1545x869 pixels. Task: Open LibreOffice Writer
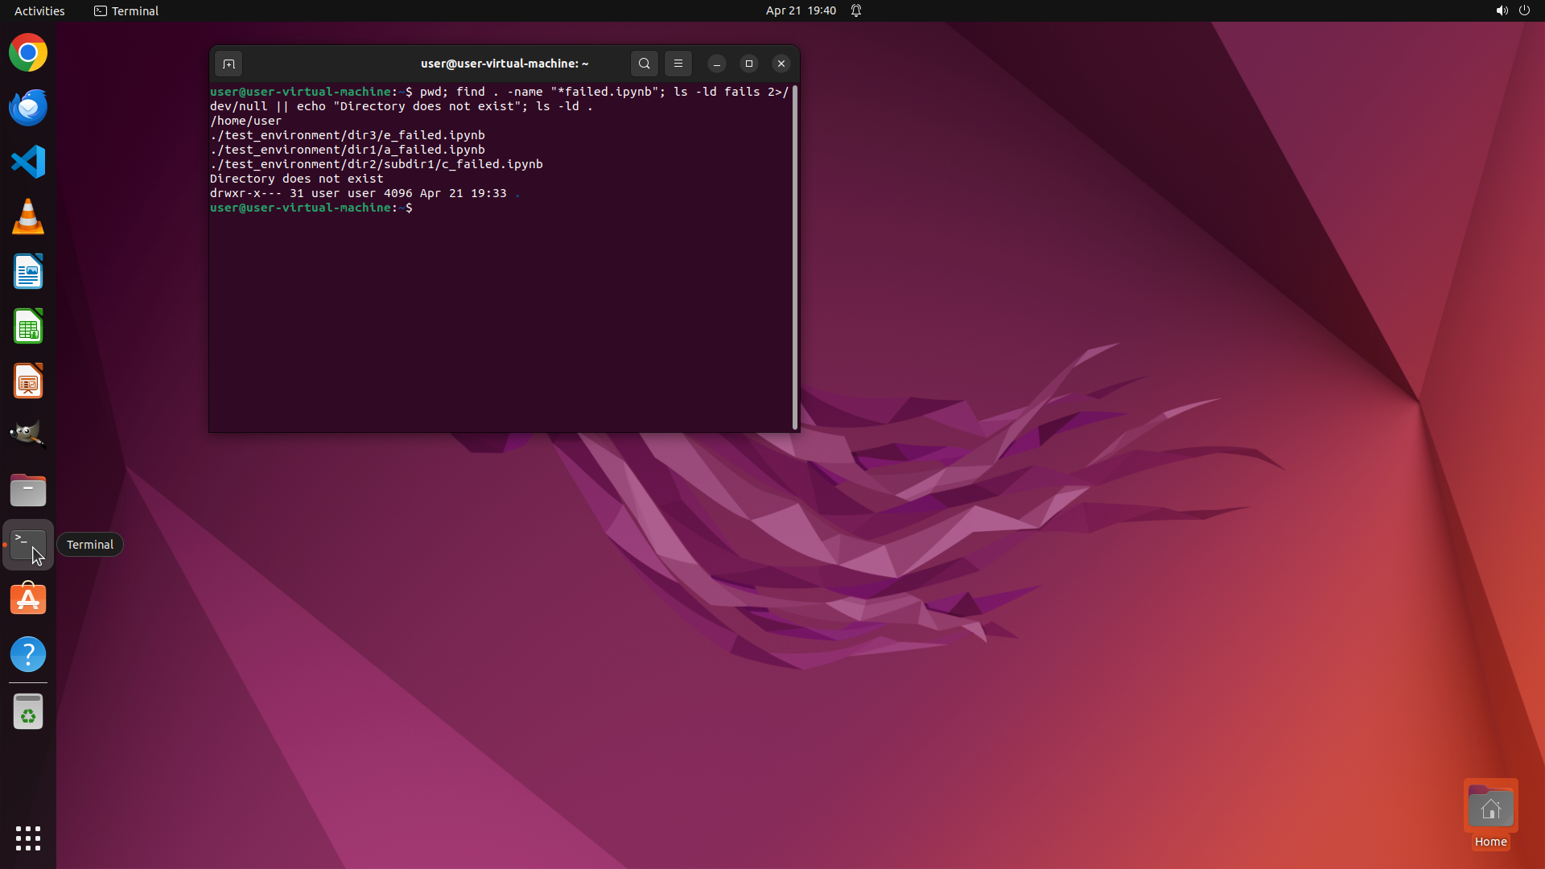pyautogui.click(x=28, y=272)
